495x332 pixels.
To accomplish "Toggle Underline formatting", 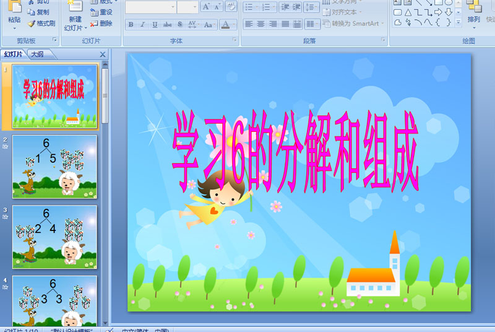I will (x=155, y=24).
